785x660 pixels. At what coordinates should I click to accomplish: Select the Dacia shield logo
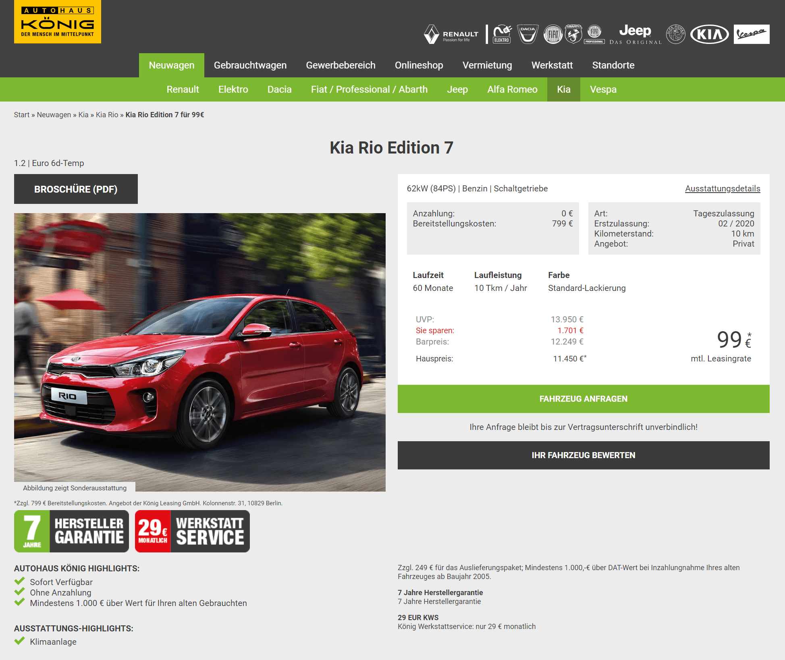tap(528, 34)
